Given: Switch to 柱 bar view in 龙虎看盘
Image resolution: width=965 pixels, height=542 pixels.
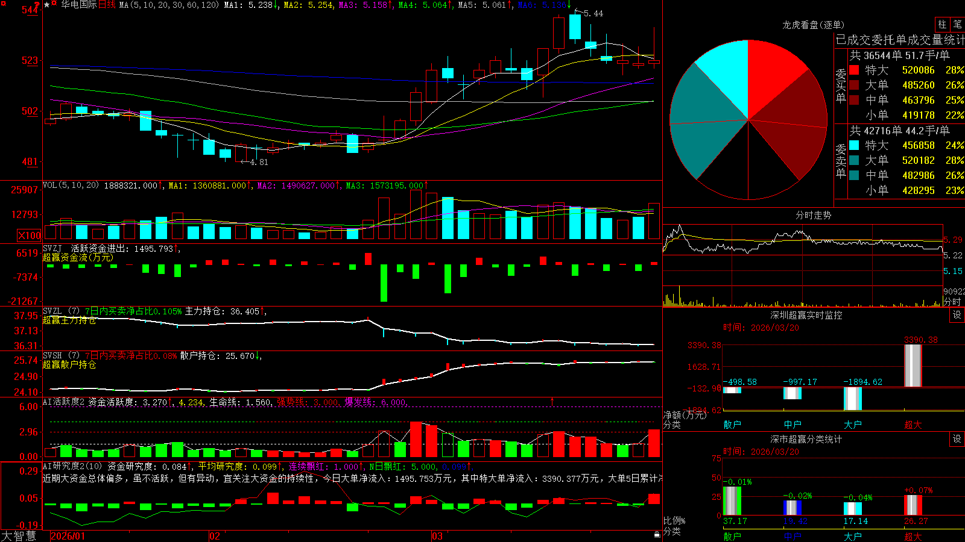Looking at the screenshot, I should (x=942, y=24).
